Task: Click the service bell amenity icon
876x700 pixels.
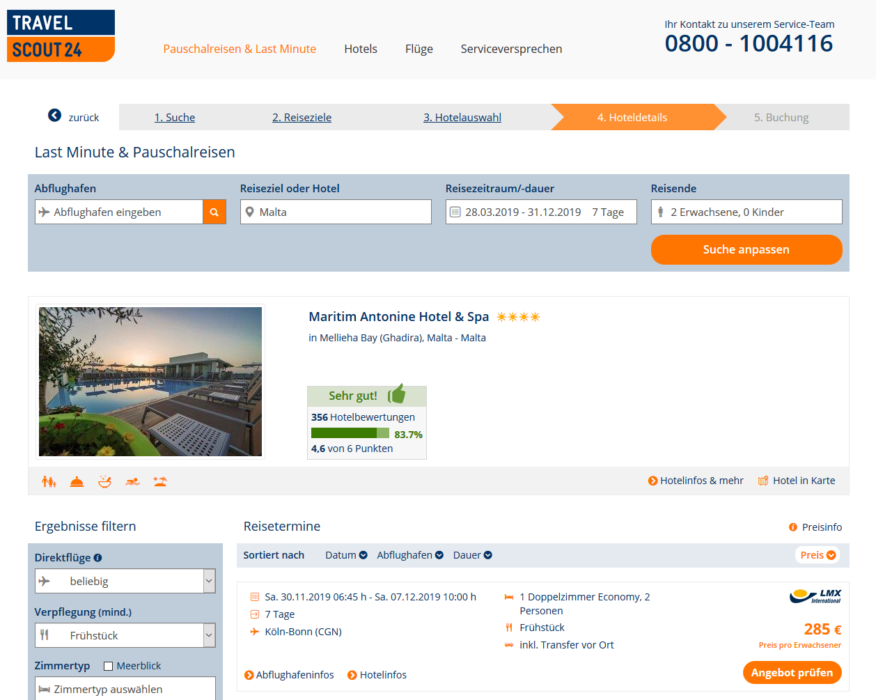Action: tap(77, 481)
